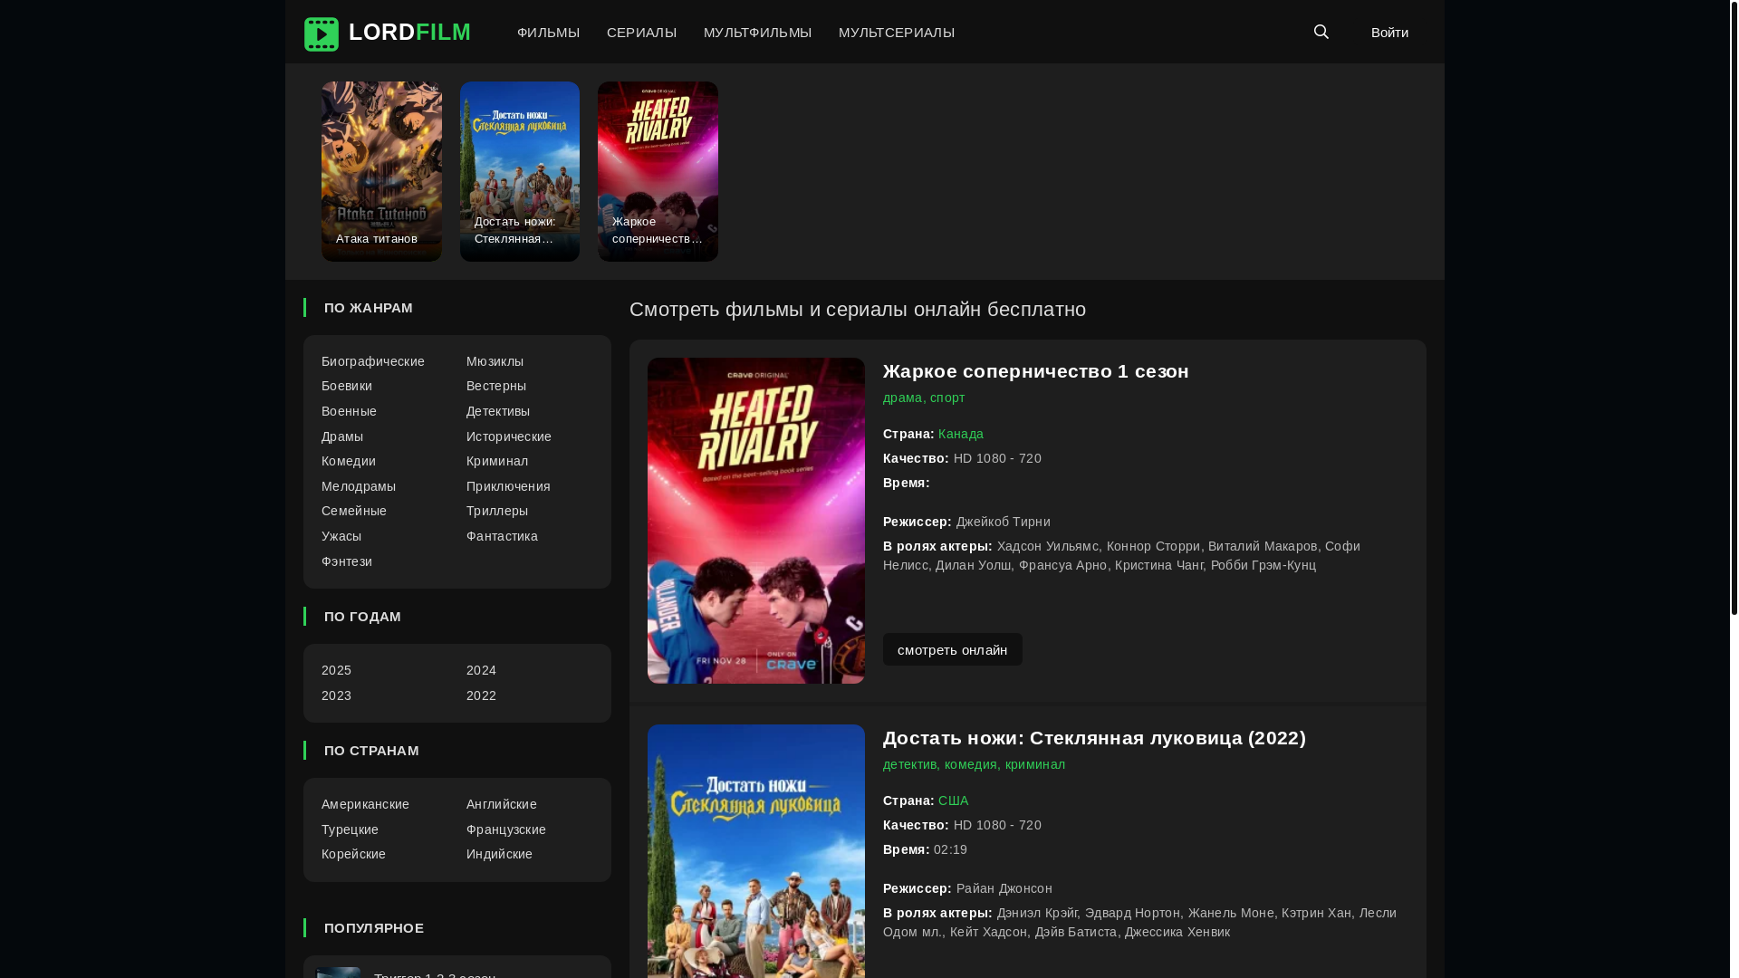Select genre Боевики
The height and width of the screenshot is (978, 1739).
(347, 386)
